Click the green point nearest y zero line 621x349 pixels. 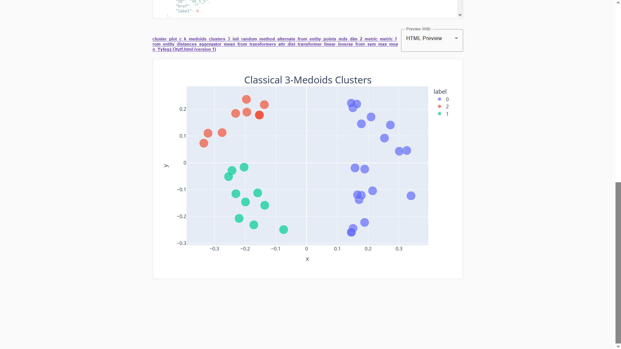(244, 167)
